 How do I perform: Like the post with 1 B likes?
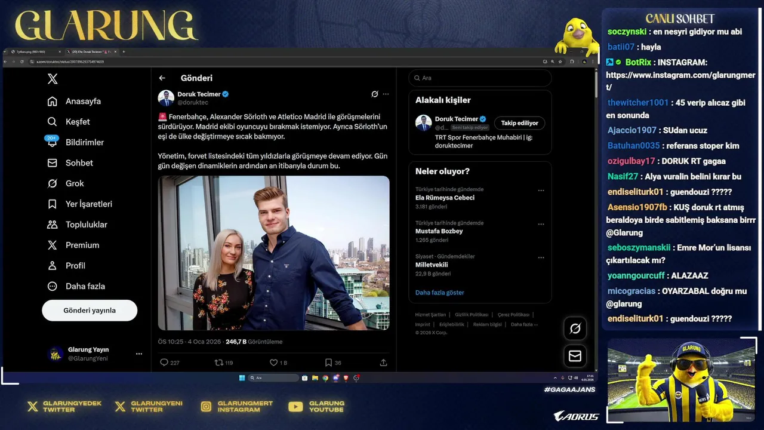point(273,363)
